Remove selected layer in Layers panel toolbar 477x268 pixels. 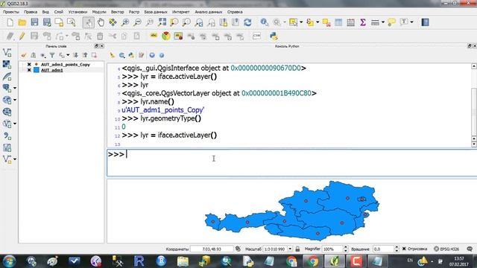click(x=94, y=55)
